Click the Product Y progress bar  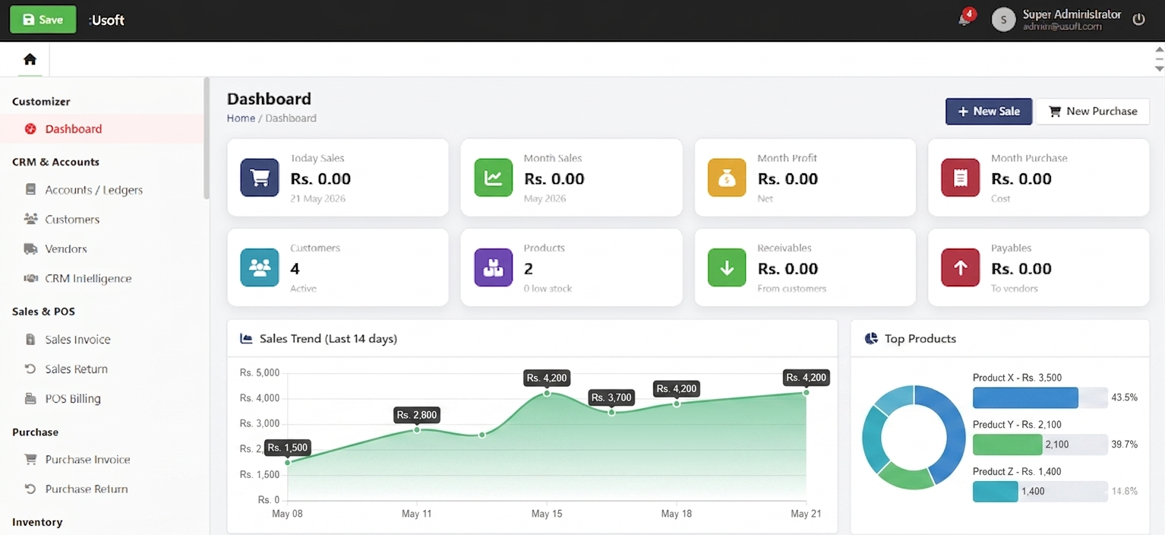[x=1040, y=445]
